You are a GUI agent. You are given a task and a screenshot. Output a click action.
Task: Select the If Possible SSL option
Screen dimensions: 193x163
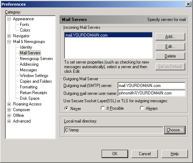click(x=103, y=108)
